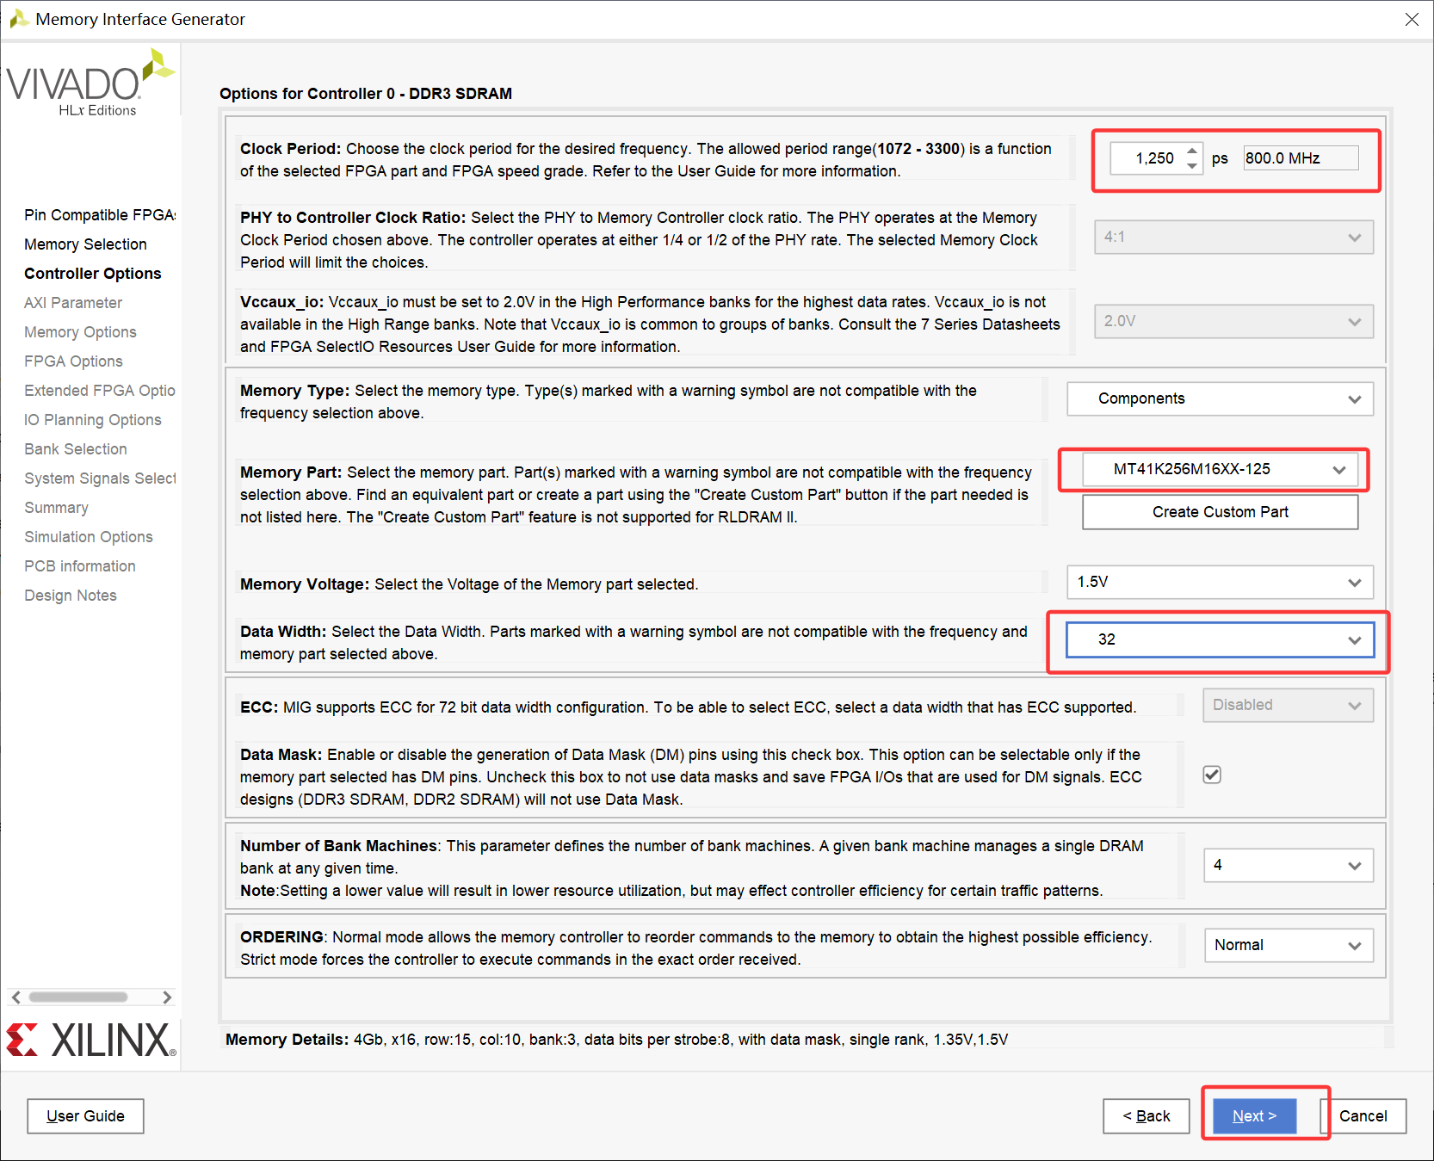Open the Memory Part MT41K256M16XX-125 dropdown
This screenshot has width=1434, height=1161.
[x=1220, y=469]
